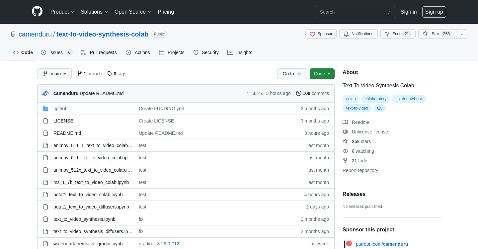Expand the star list dropdown arrow
This screenshot has height=249, width=478.
(462, 34)
